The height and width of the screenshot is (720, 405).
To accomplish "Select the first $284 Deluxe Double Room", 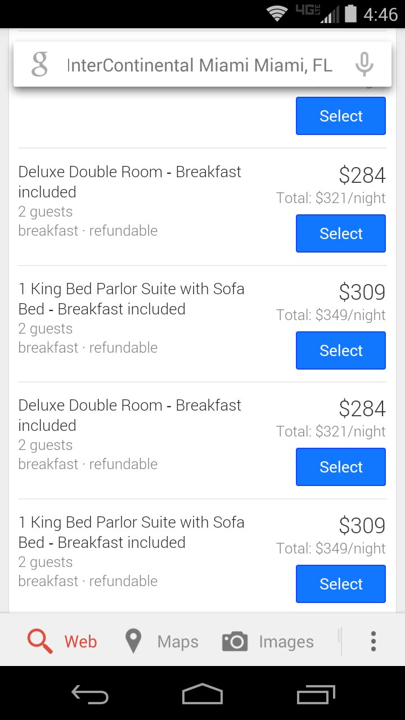I will [x=341, y=233].
